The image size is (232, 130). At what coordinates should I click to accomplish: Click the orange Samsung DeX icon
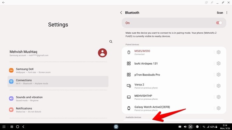click(x=11, y=70)
